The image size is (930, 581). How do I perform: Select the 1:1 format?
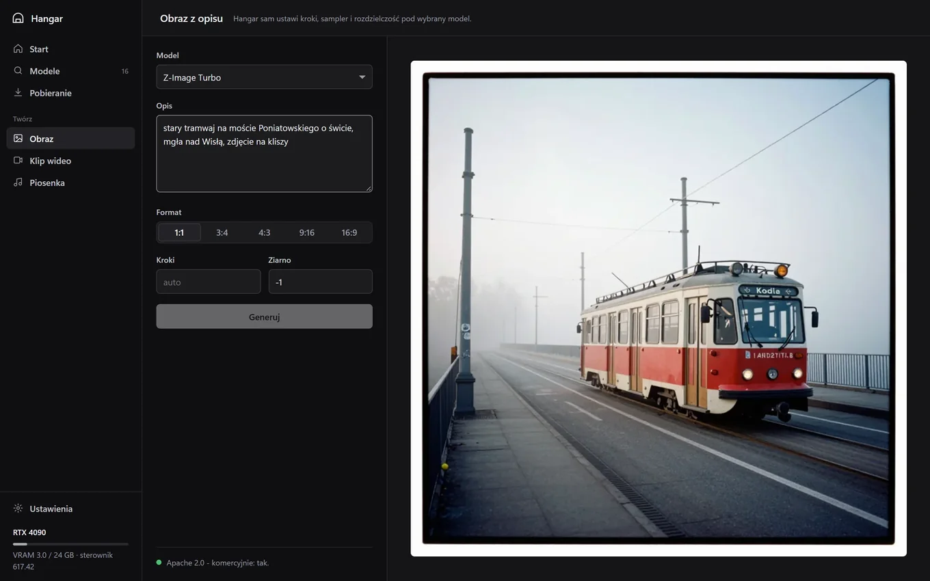179,232
